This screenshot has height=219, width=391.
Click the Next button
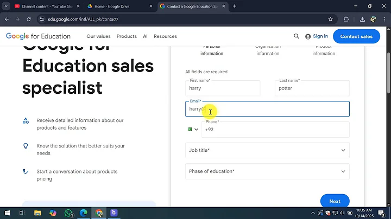tap(335, 201)
